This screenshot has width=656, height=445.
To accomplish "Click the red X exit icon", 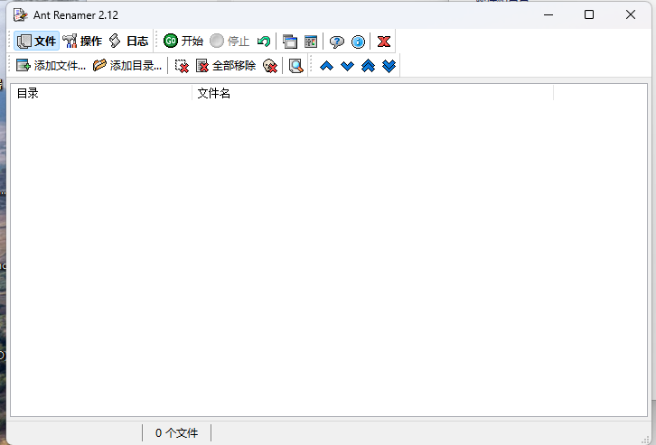I will (x=384, y=42).
